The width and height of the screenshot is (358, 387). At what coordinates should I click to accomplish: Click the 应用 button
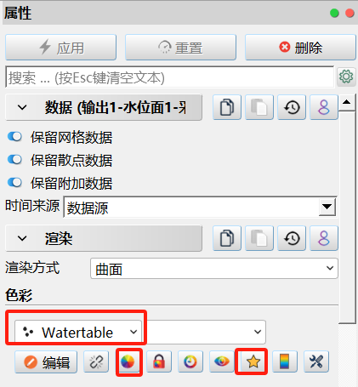coord(60,48)
